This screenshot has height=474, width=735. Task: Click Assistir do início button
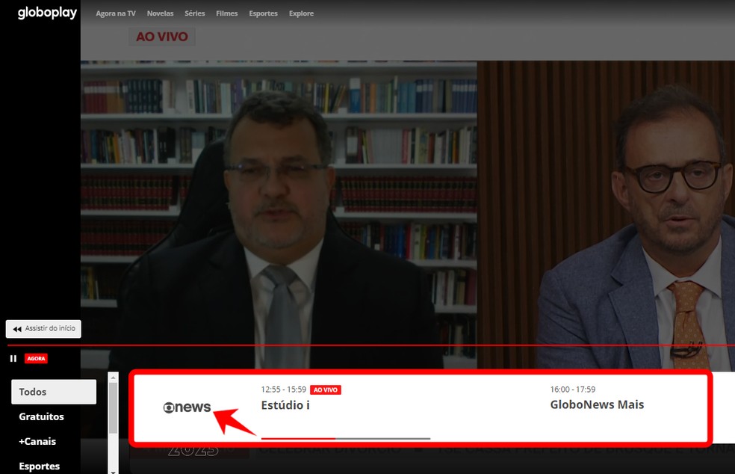(x=43, y=328)
